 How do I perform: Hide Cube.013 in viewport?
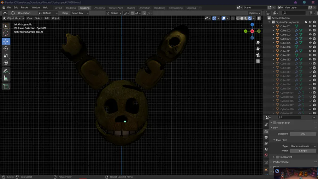tap(310, 59)
